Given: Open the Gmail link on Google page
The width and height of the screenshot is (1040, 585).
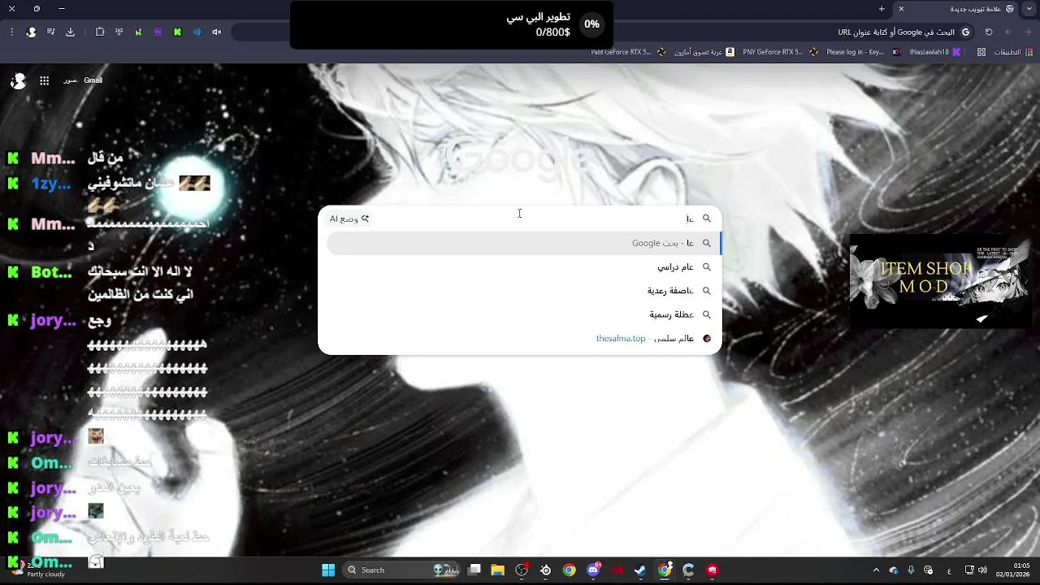Looking at the screenshot, I should pos(93,80).
